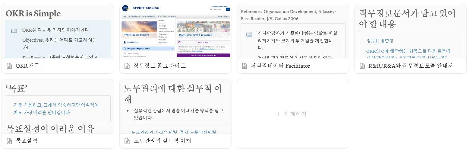The width and height of the screenshot is (470, 151).
Task: Click book icon in OKR is Simple callout
Action: 14,31
